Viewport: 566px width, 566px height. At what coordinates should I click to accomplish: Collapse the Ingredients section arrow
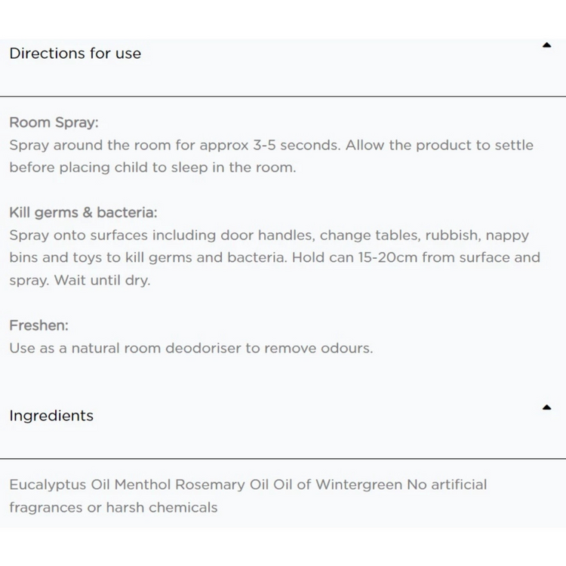click(546, 408)
